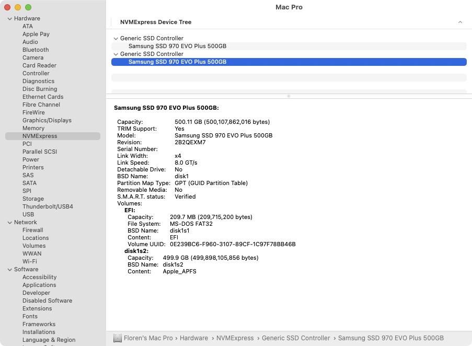
Task: Select Developer under Software
Action: click(x=36, y=293)
